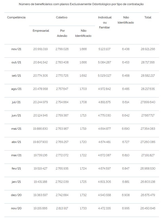The height and width of the screenshot is (218, 166).
Task: Click the jan/21 total 26.803.138
Action: [x=148, y=182]
